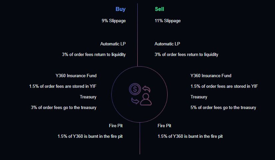Click the user silhouette icon in circle

[x=146, y=99]
